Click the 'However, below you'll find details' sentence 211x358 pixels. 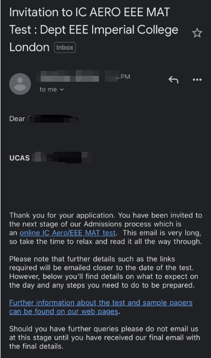104,281
